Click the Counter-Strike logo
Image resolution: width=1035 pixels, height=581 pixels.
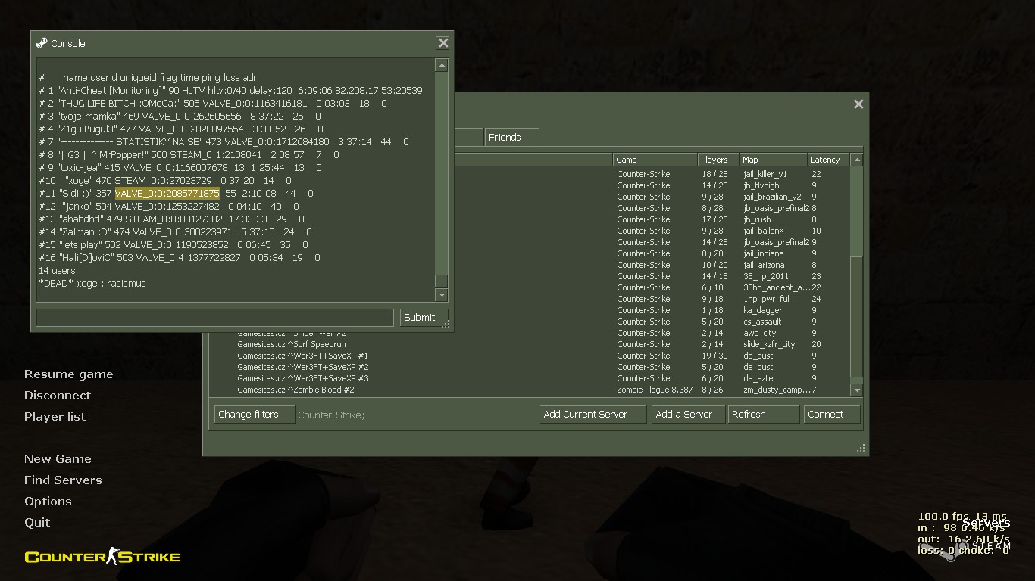point(102,558)
